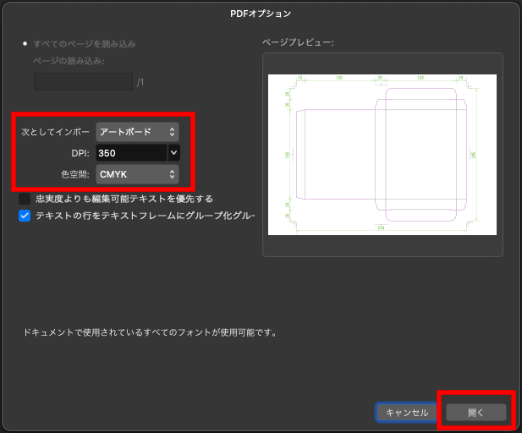
Task: Click the /1 page count text
Action: [x=140, y=83]
